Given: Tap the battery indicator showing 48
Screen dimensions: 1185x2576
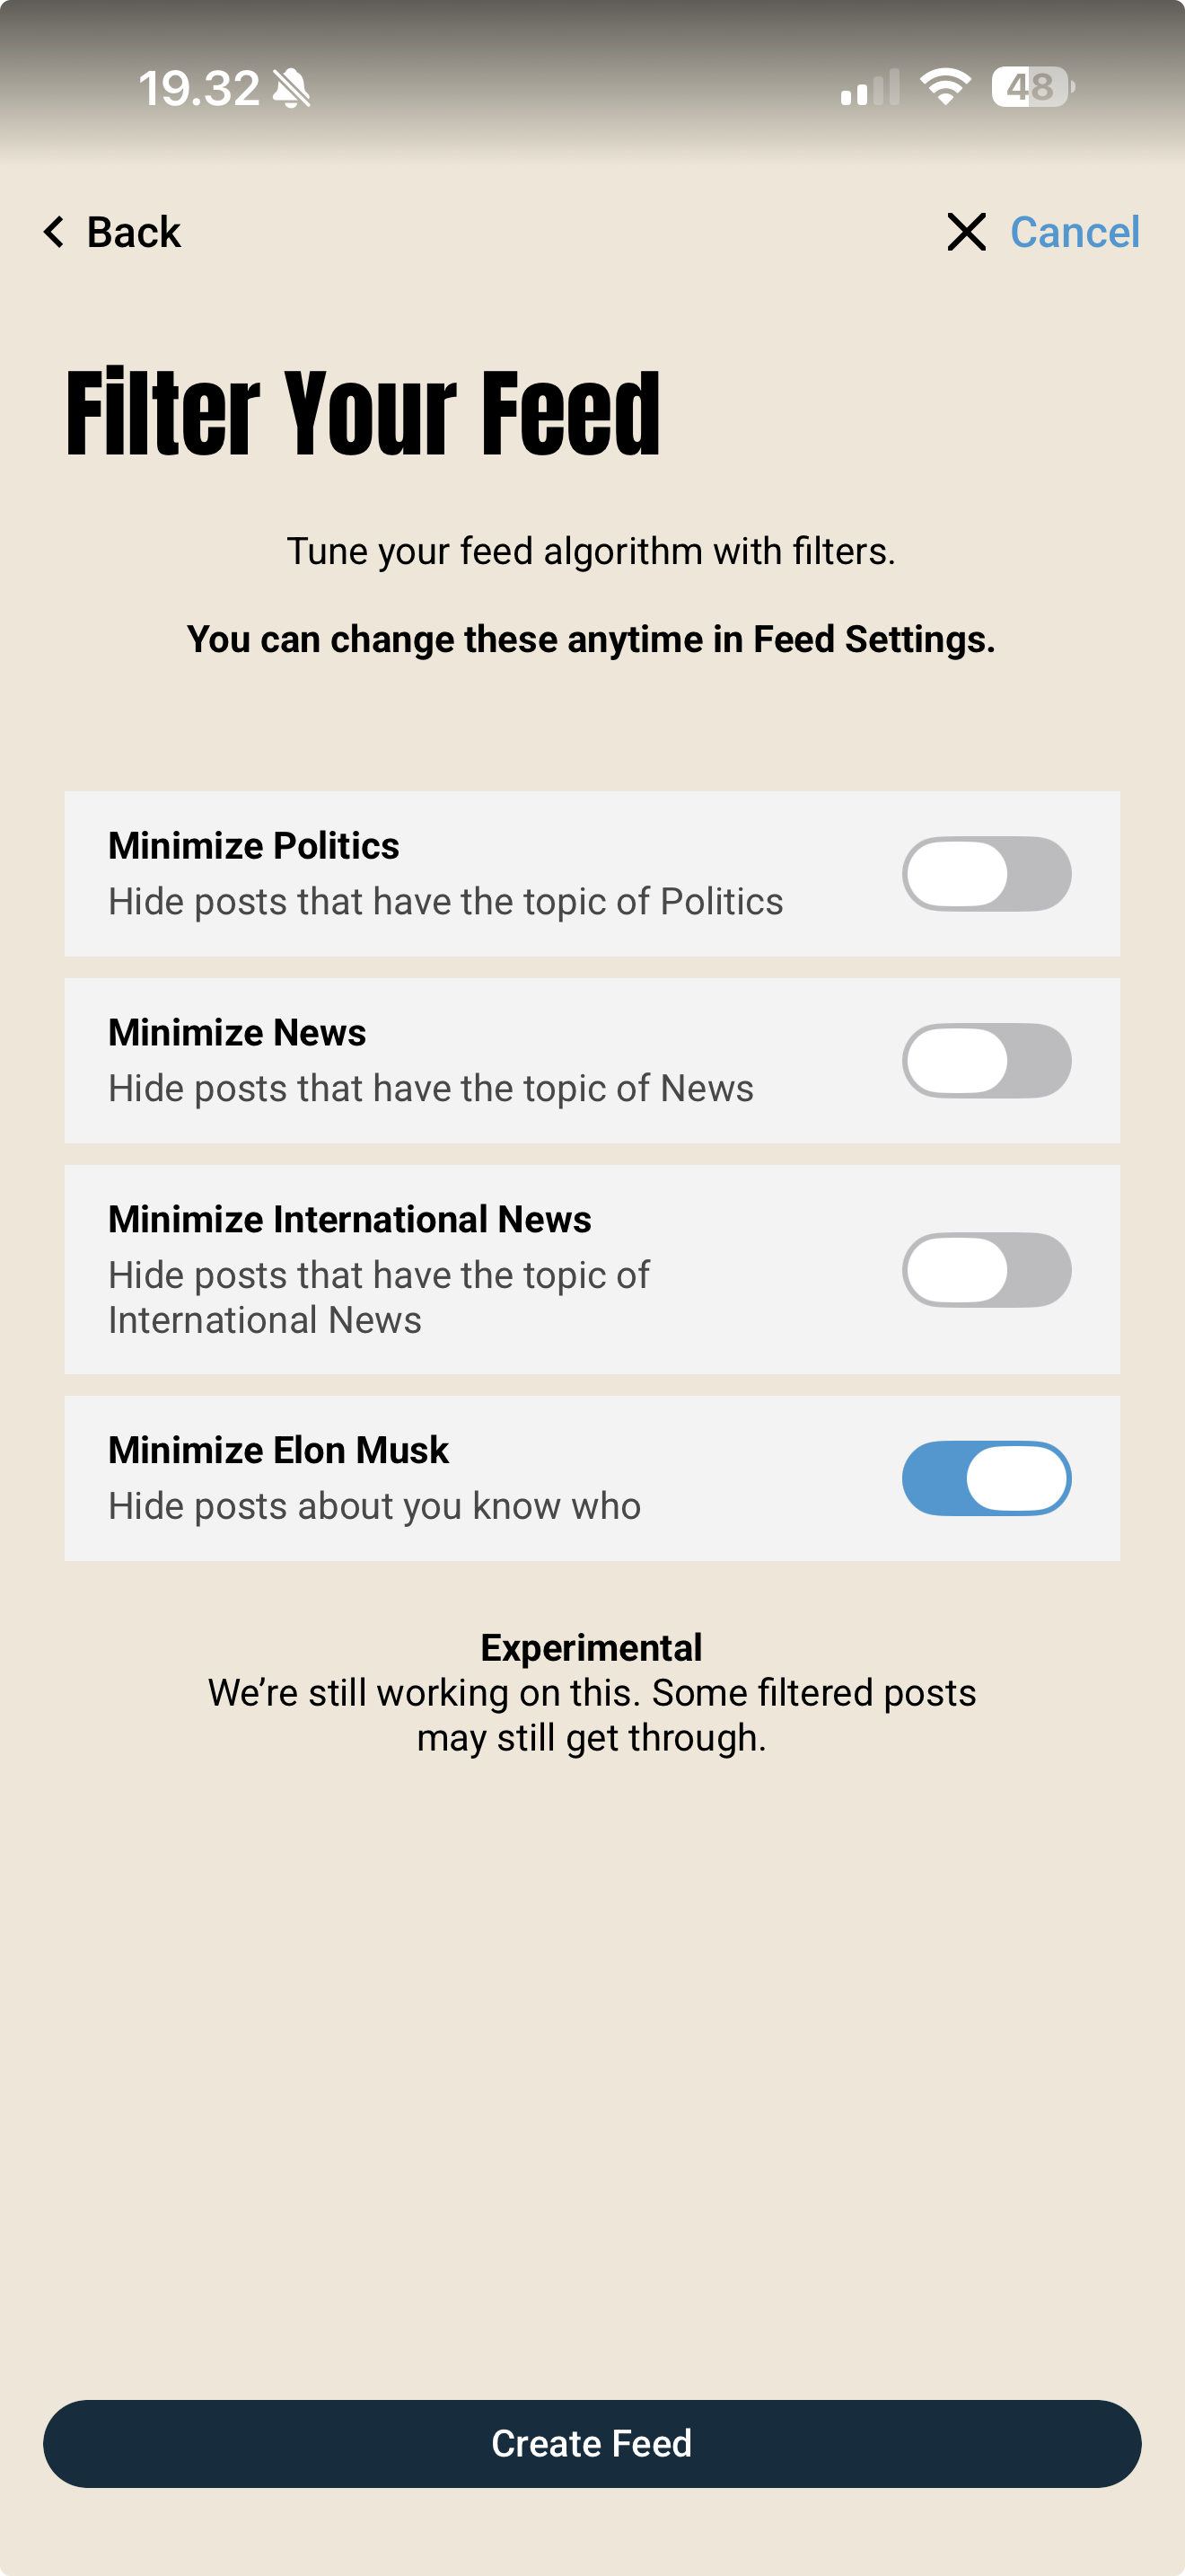Looking at the screenshot, I should point(1028,88).
